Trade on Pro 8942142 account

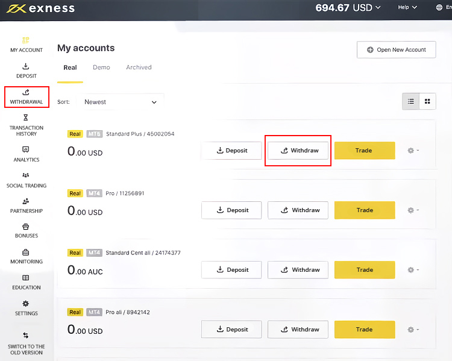coord(365,329)
